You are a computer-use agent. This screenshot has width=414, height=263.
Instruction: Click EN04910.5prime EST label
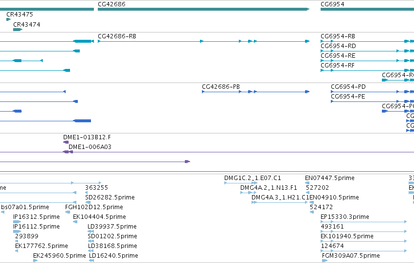pos(334,197)
